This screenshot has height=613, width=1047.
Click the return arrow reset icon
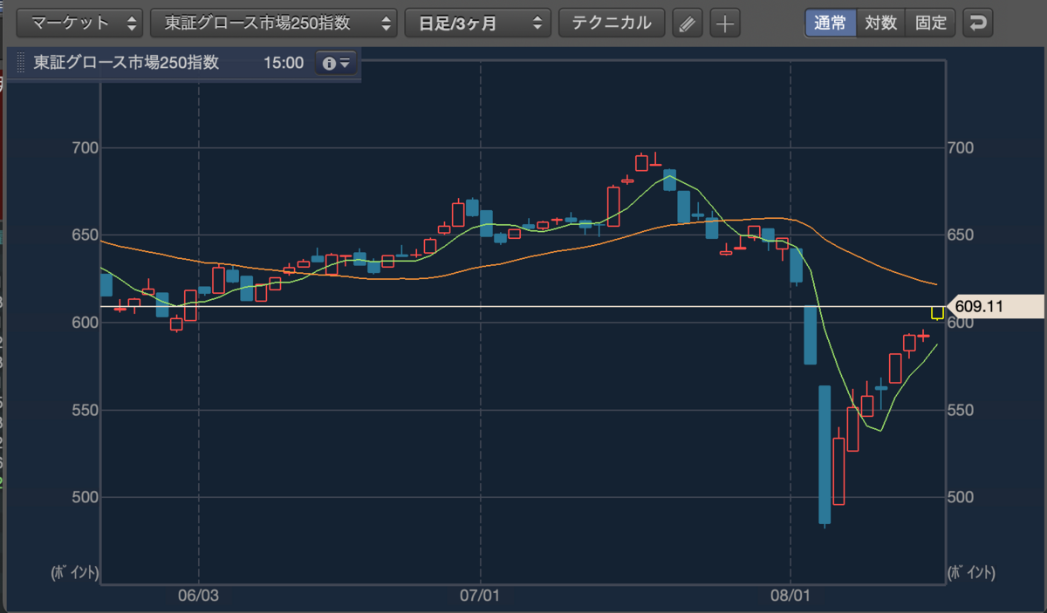(x=978, y=24)
